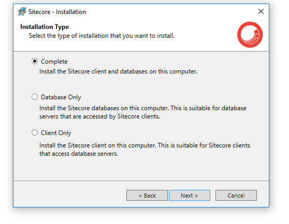Click the text "that access database servers"
Screen dimensions: 289x224
(79, 154)
